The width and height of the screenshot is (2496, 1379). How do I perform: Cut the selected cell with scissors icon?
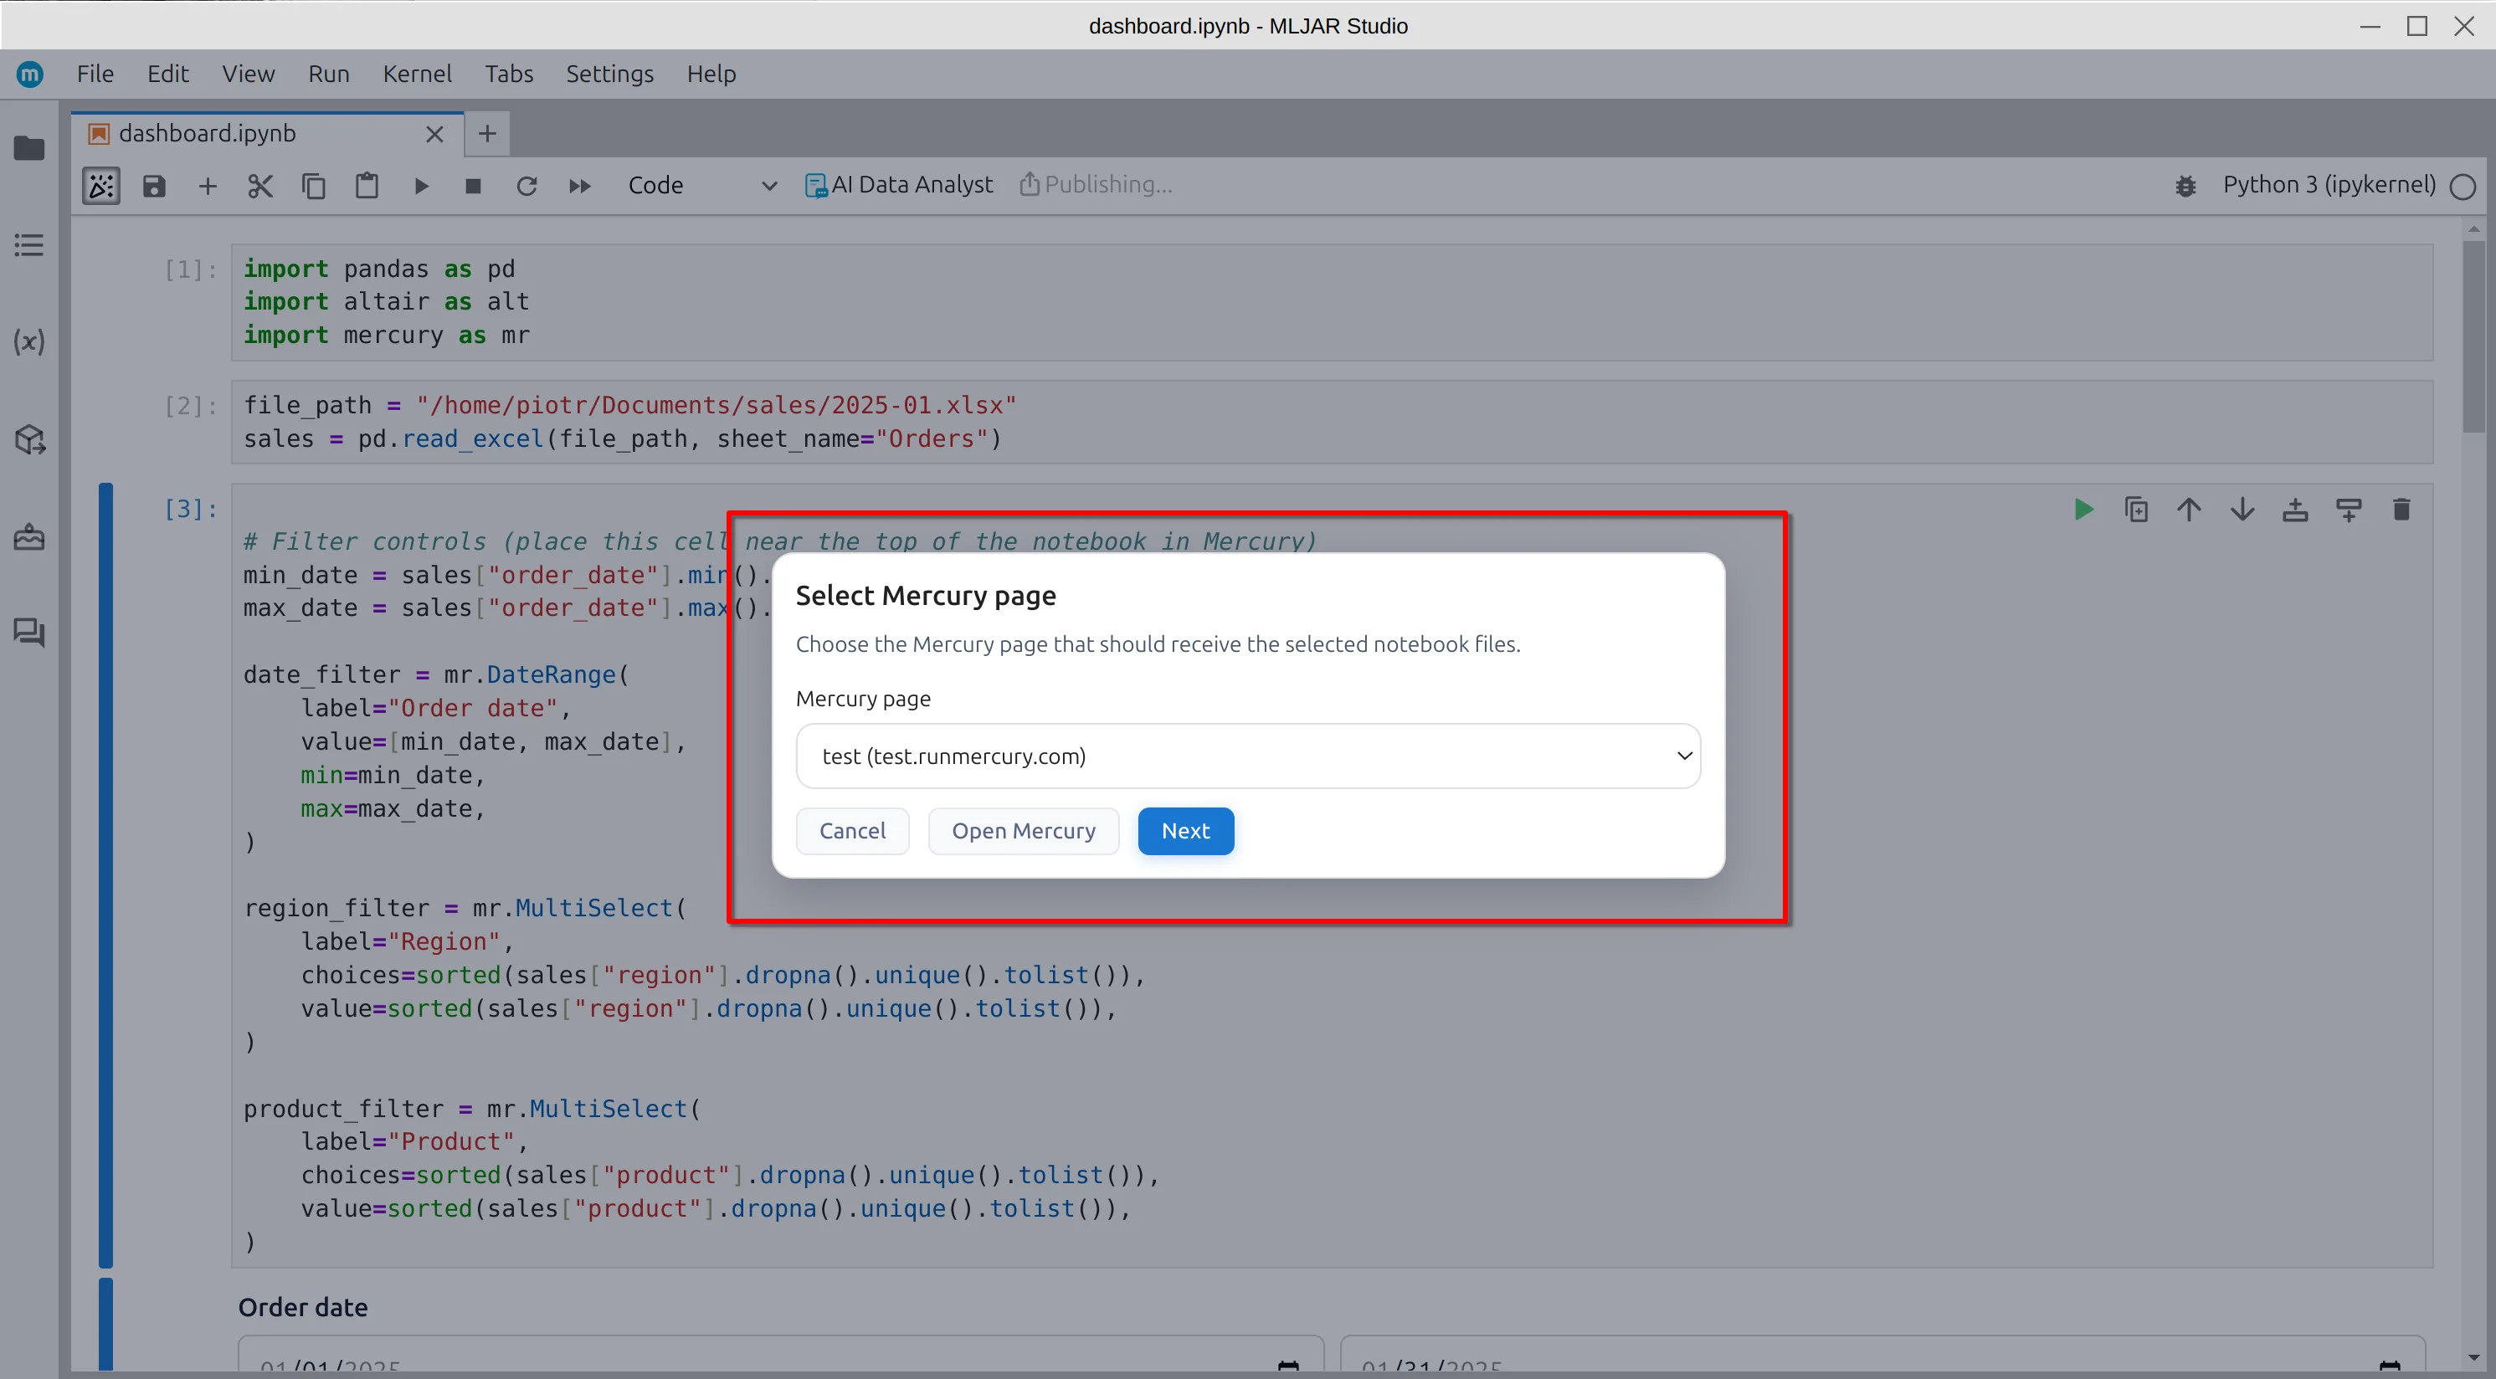pos(260,185)
